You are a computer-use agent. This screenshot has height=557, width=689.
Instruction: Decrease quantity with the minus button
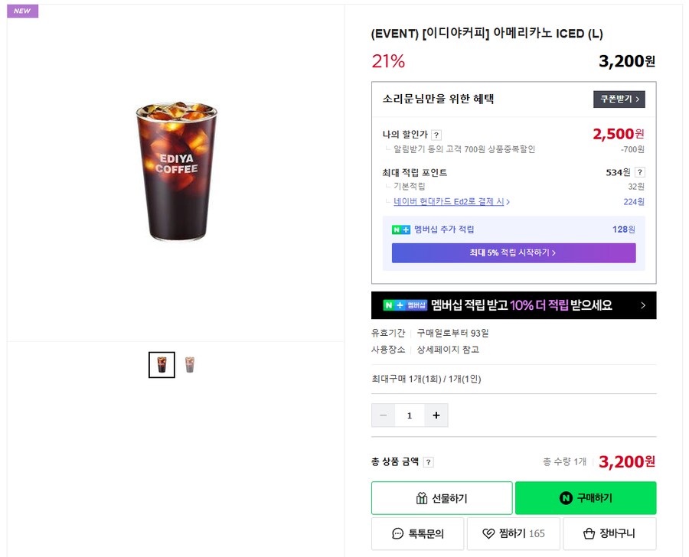(x=383, y=415)
